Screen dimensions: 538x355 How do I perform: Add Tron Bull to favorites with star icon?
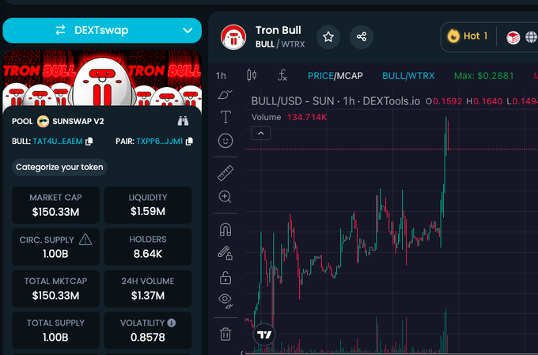(328, 36)
